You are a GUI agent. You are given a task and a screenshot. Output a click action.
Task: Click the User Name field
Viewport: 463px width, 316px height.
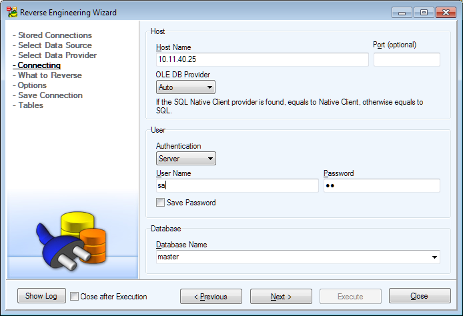[237, 185]
